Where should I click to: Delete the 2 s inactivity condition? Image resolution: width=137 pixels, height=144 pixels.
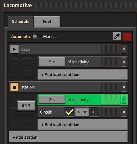pyautogui.click(x=124, y=99)
